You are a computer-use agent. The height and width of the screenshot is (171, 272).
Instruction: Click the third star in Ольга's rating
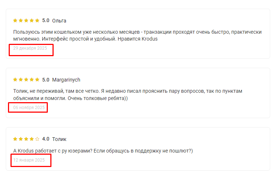coord(26,21)
